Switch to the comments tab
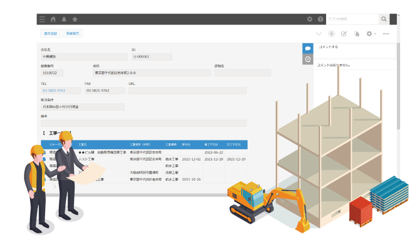 tap(308, 48)
